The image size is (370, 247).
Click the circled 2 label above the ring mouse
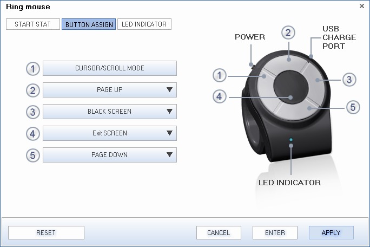288,32
